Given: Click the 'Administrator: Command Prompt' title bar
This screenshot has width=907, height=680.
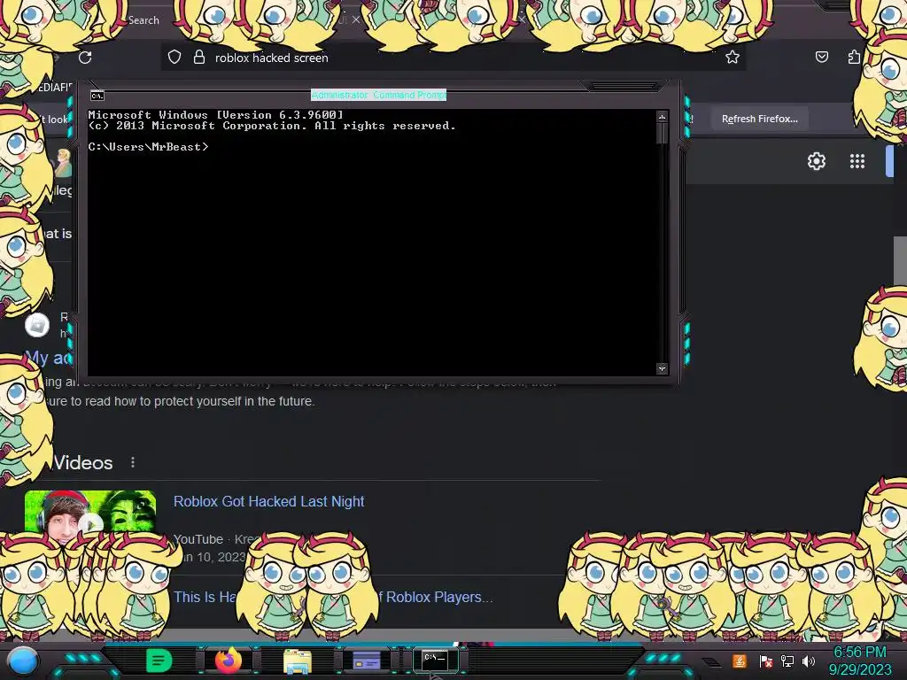Looking at the screenshot, I should tap(378, 94).
